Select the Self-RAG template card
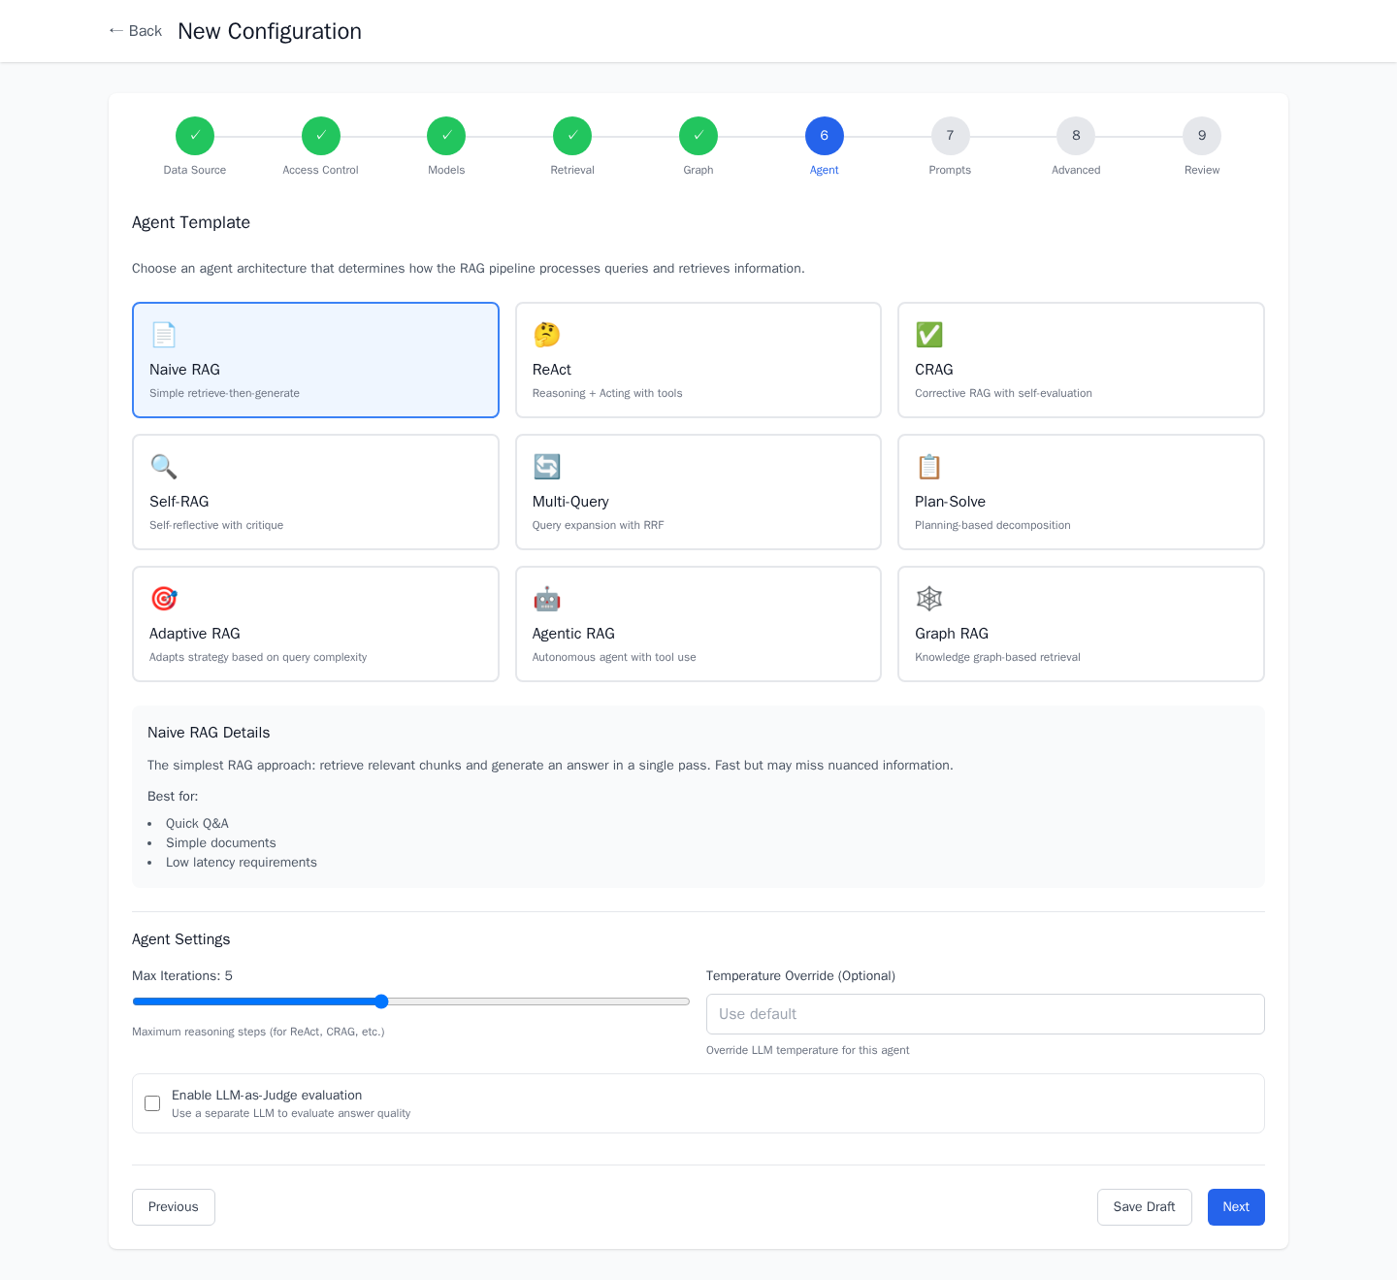Screen dimensions: 1397x1280 pyautogui.click(x=315, y=492)
